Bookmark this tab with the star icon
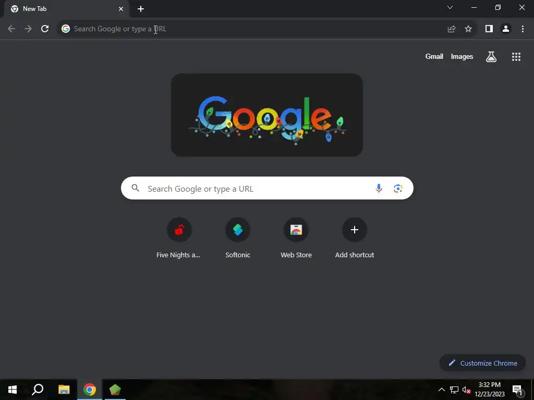This screenshot has height=400, width=534. point(468,29)
